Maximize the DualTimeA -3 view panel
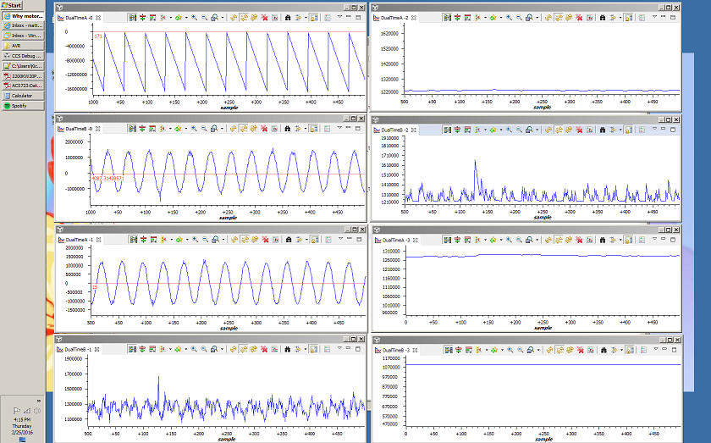711x443 pixels. click(673, 239)
